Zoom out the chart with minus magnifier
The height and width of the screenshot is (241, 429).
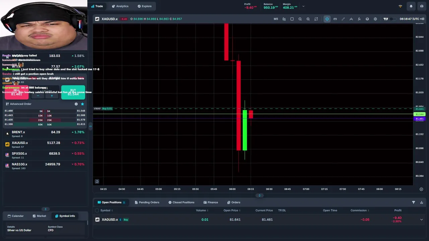300,19
